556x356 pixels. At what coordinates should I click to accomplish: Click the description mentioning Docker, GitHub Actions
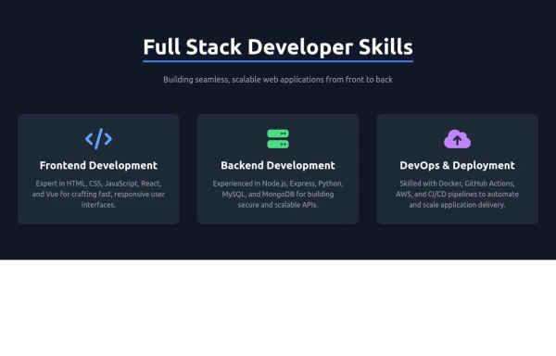coord(458,194)
